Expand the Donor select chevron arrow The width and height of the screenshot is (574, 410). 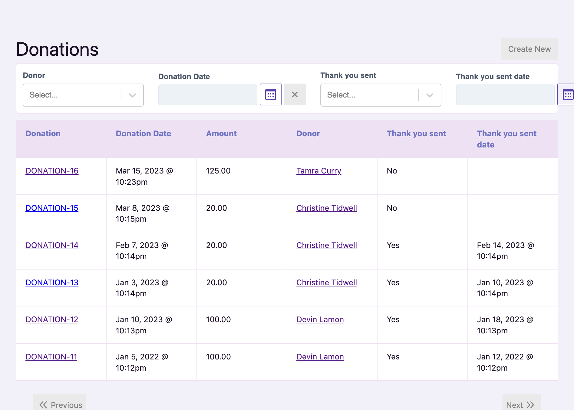(x=132, y=95)
